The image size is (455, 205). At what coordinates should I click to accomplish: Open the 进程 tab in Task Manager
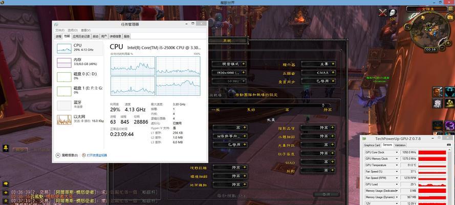pyautogui.click(x=59, y=36)
